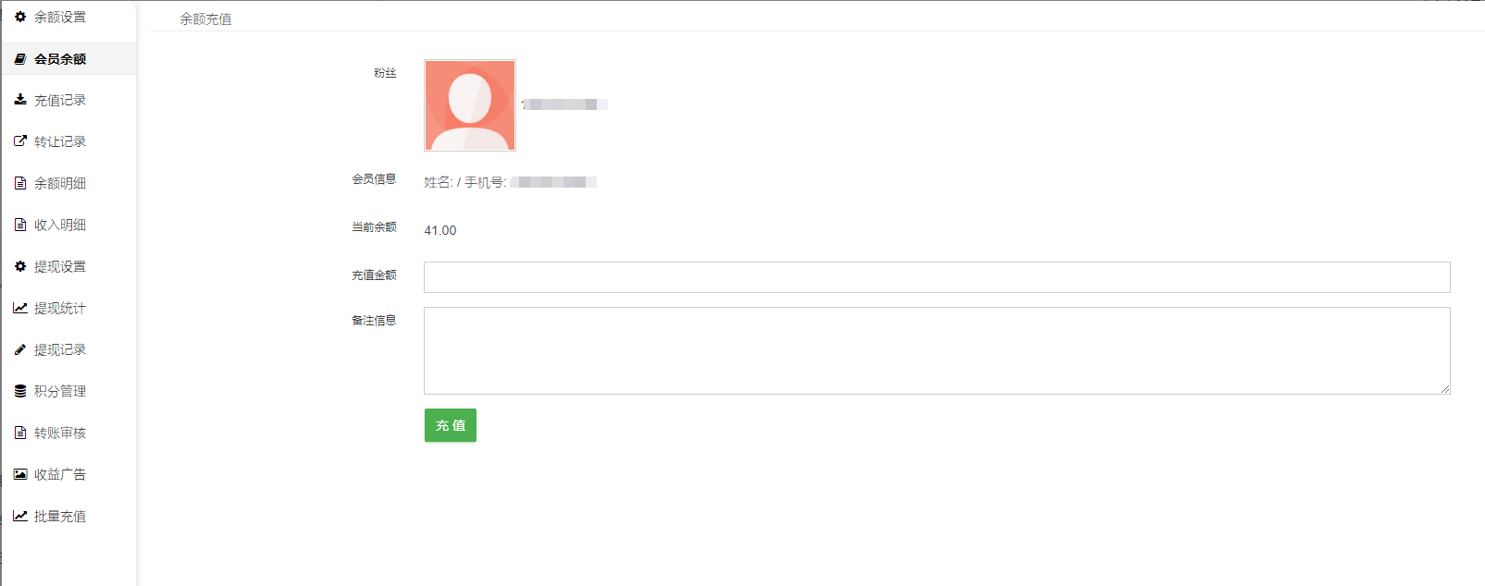
Task: Click the 余额充值 page title
Action: pos(205,18)
